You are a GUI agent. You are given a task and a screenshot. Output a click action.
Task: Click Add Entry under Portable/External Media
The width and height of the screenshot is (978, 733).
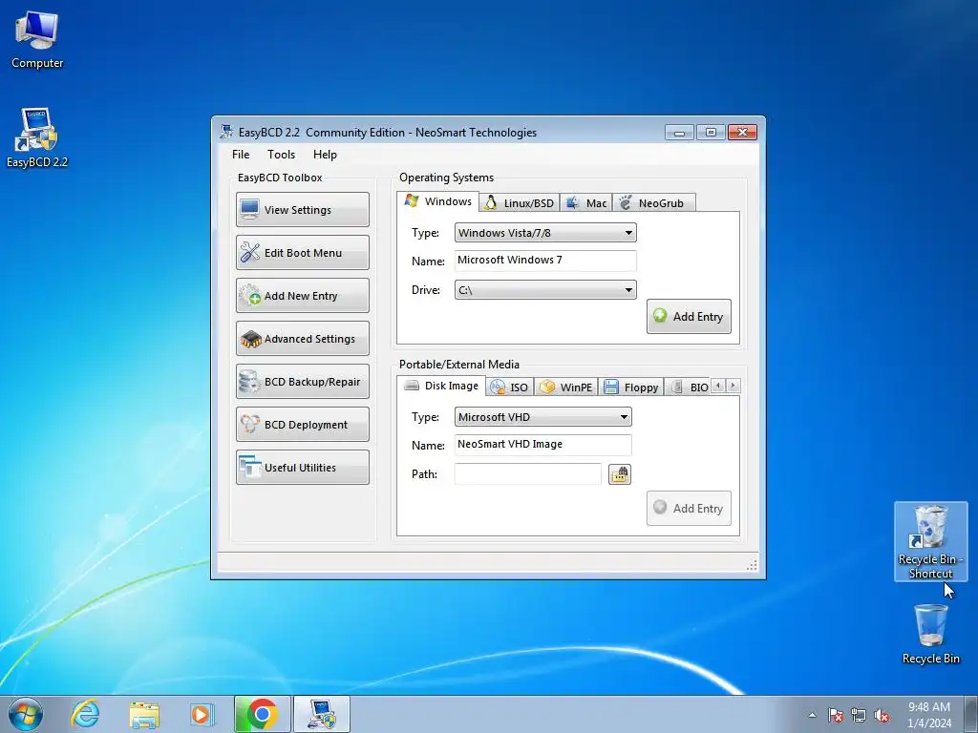tap(689, 509)
